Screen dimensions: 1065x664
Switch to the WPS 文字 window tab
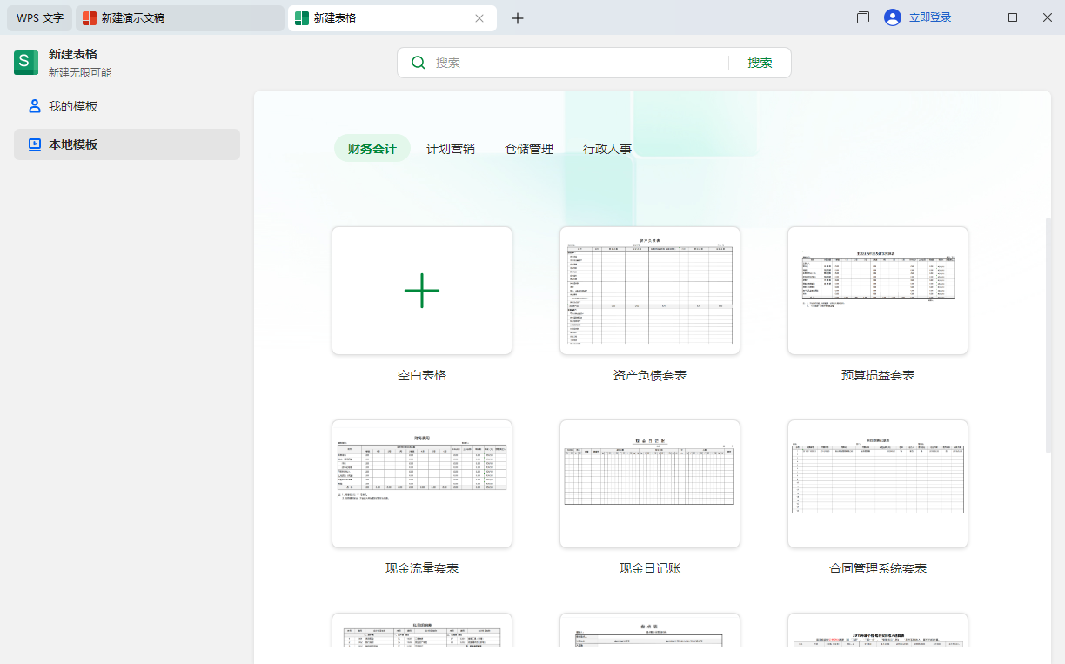pyautogui.click(x=38, y=17)
